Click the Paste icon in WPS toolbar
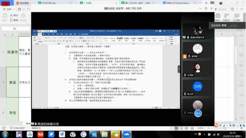The image size is (246, 138). pos(4,18)
